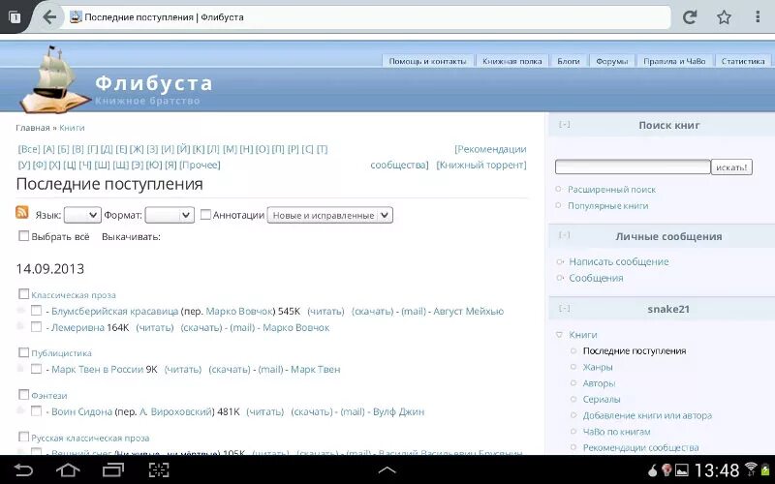
Task: Open gallery notification icon in status bar
Action: click(682, 469)
